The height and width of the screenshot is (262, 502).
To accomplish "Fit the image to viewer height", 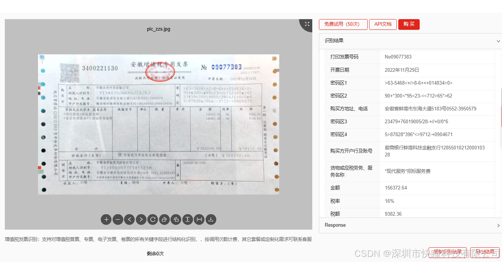I will pyautogui.click(x=188, y=220).
